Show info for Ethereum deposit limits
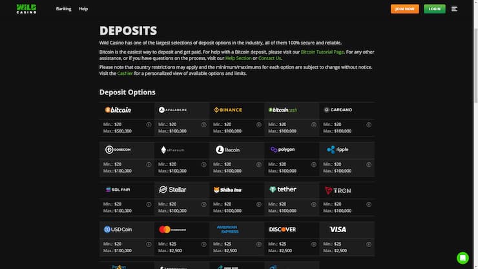This screenshot has height=269, width=478. tap(203, 165)
